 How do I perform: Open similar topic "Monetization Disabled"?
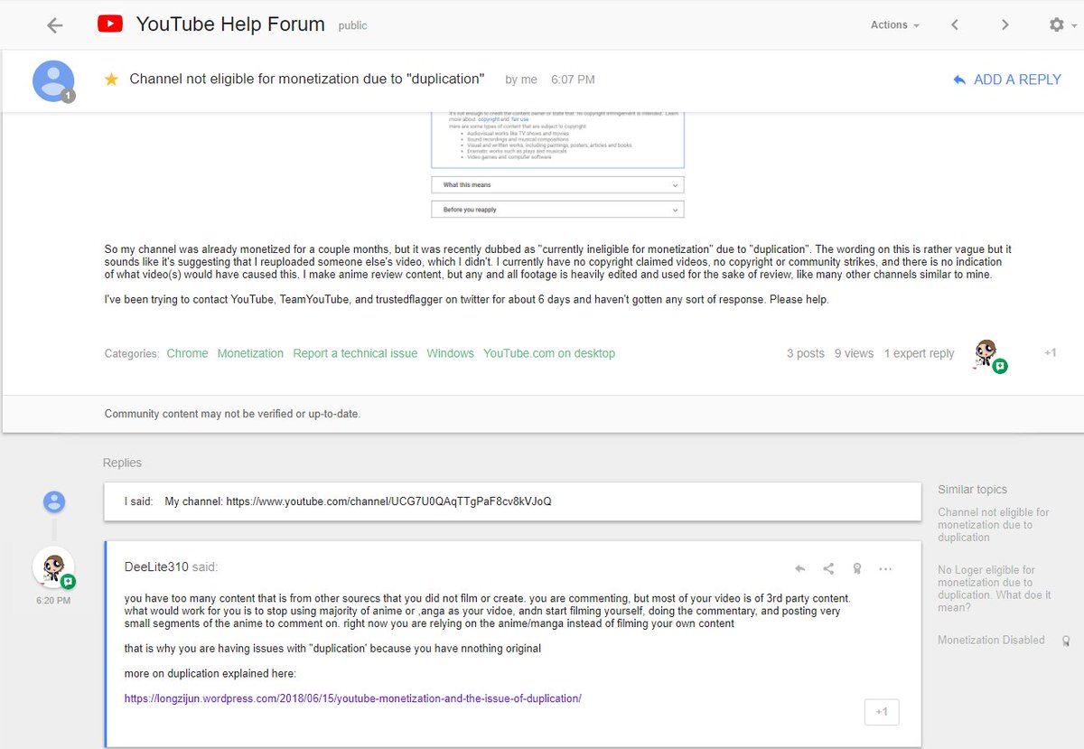tap(991, 640)
